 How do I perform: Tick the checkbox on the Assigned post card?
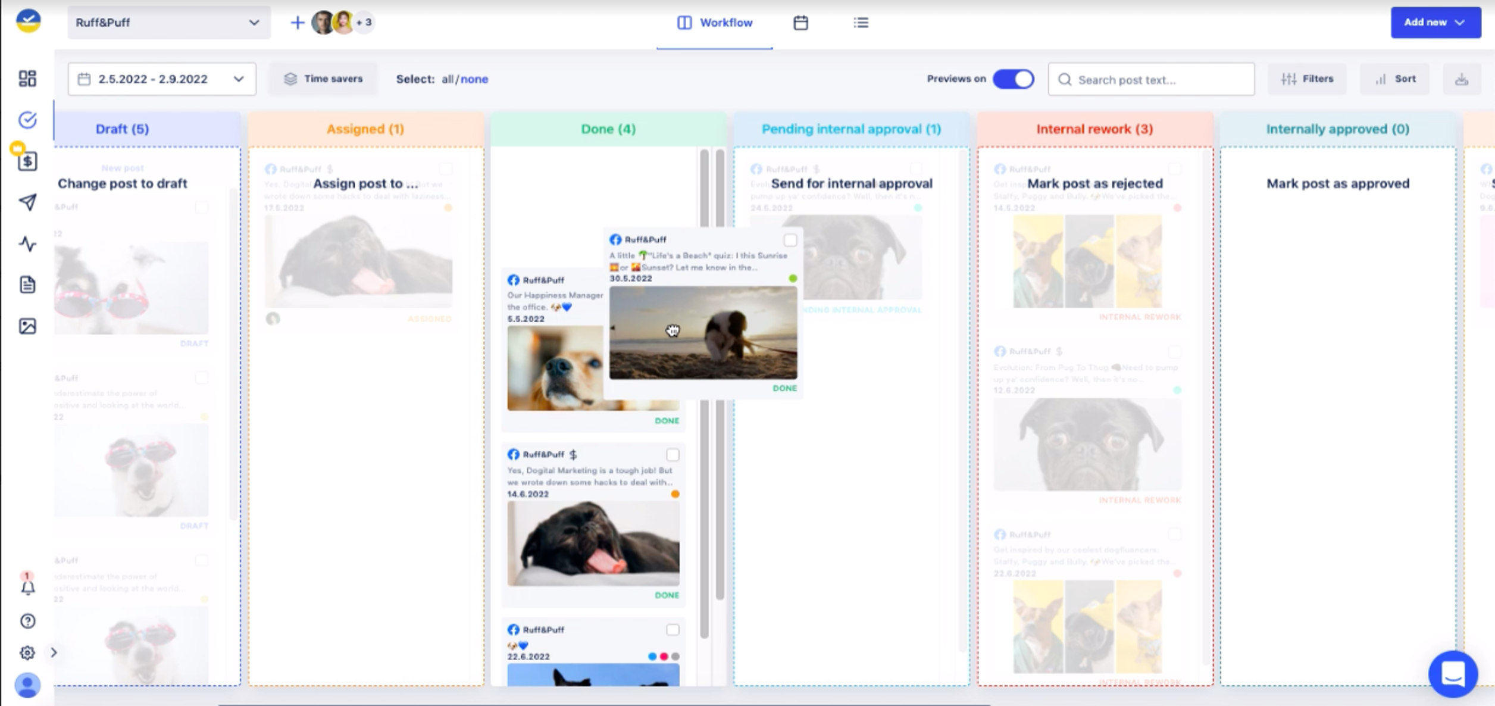click(x=446, y=168)
